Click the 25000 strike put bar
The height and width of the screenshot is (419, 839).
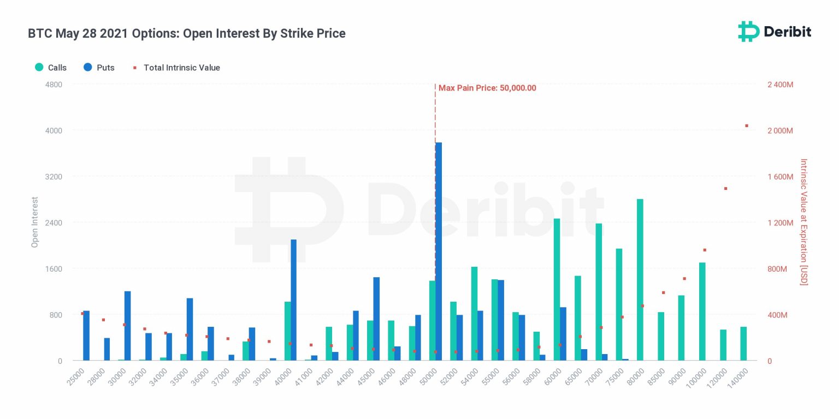(86, 336)
